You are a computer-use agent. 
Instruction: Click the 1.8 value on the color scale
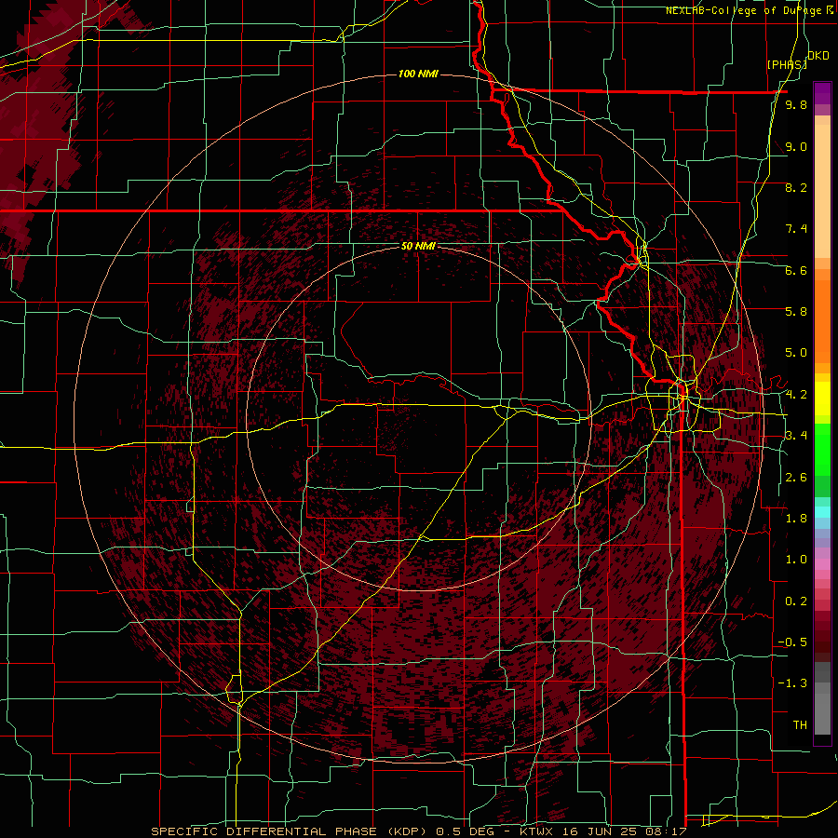tap(796, 519)
